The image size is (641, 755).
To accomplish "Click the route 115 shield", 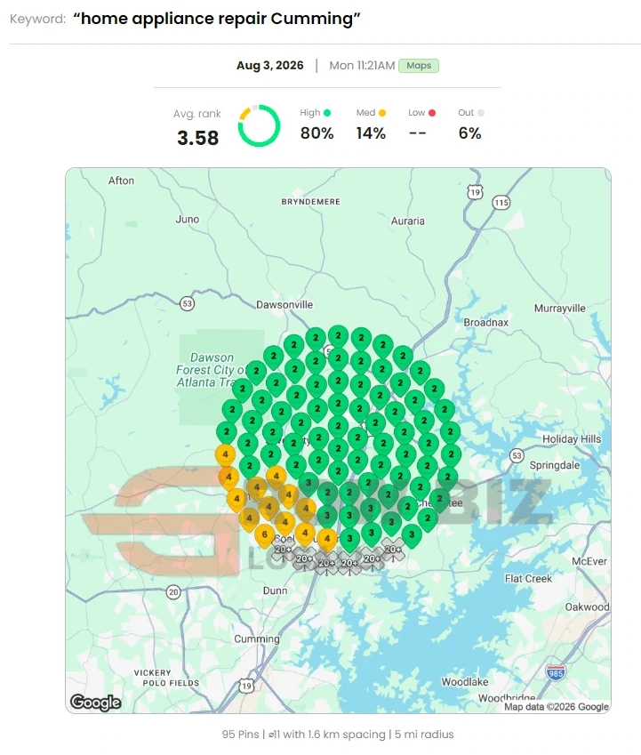I will click(501, 203).
